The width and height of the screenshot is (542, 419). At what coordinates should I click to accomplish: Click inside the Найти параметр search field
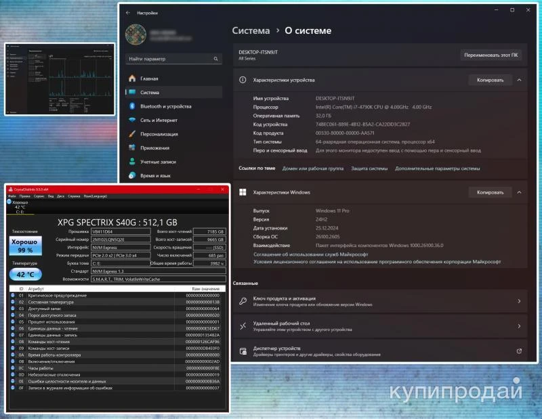[x=169, y=59]
